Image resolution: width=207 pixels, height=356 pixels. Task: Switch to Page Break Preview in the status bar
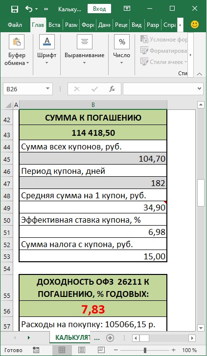click(x=101, y=350)
